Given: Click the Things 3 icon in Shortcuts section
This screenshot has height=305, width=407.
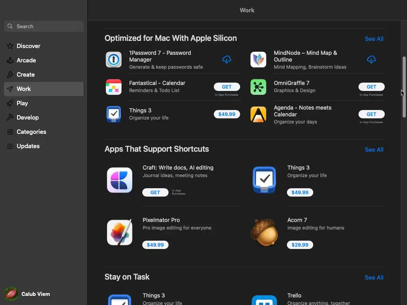Looking at the screenshot, I should pyautogui.click(x=264, y=180).
